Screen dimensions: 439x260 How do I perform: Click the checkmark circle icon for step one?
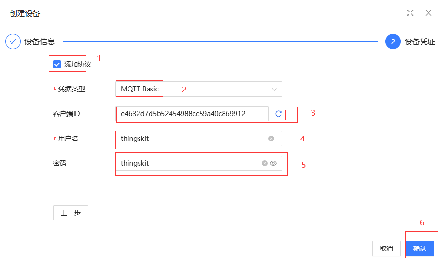click(x=13, y=41)
